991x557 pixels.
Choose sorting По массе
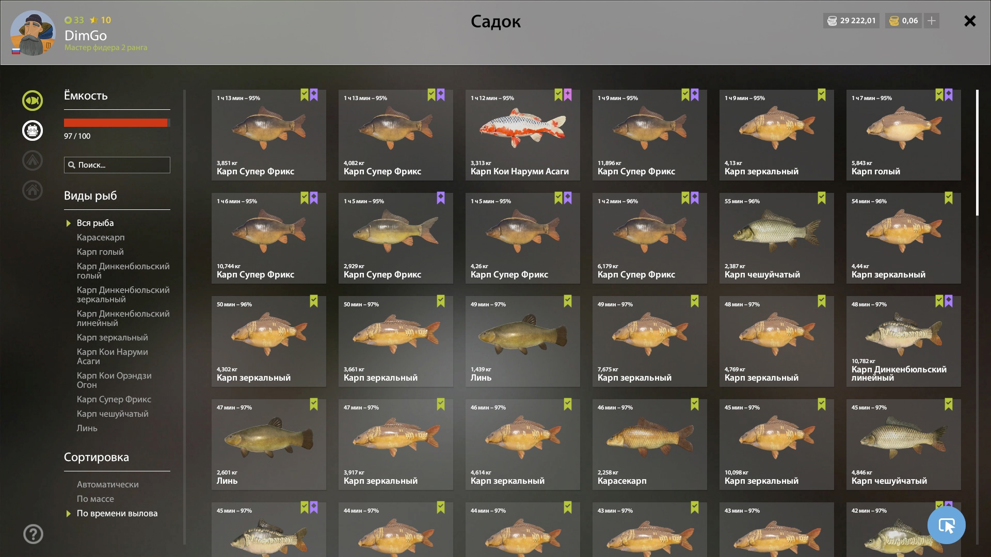[95, 499]
